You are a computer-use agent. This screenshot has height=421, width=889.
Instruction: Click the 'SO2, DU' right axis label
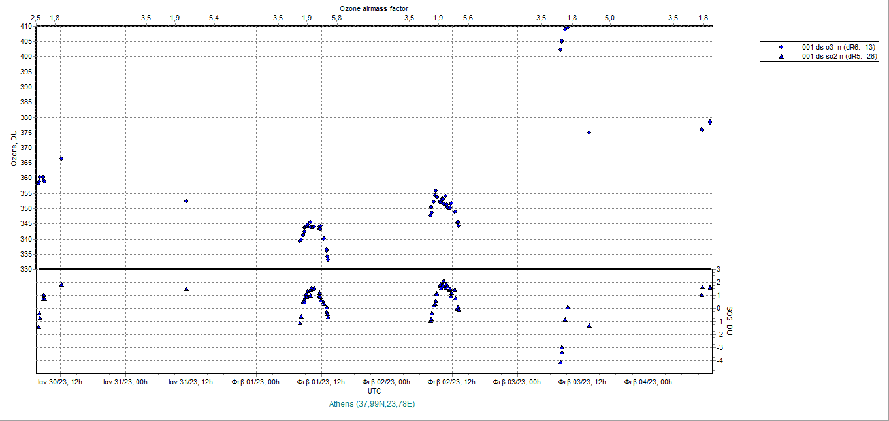730,321
